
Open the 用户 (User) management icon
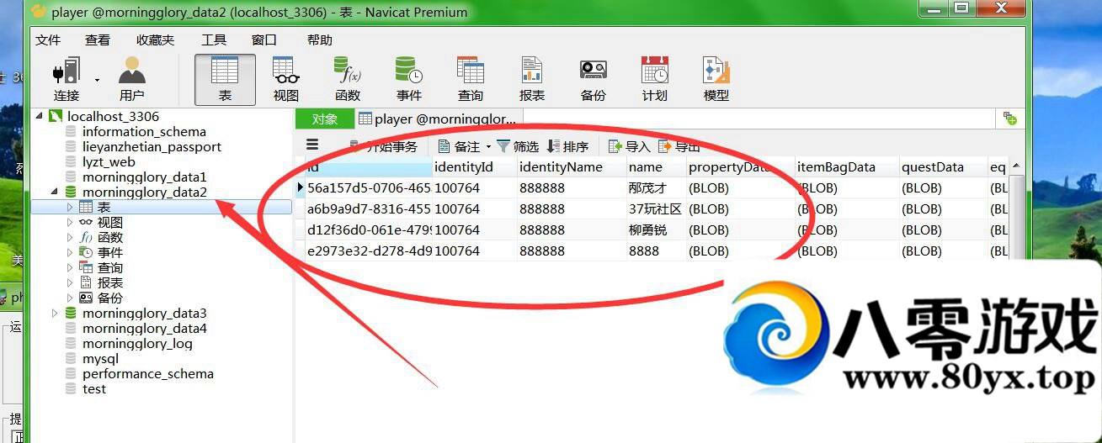click(x=132, y=79)
